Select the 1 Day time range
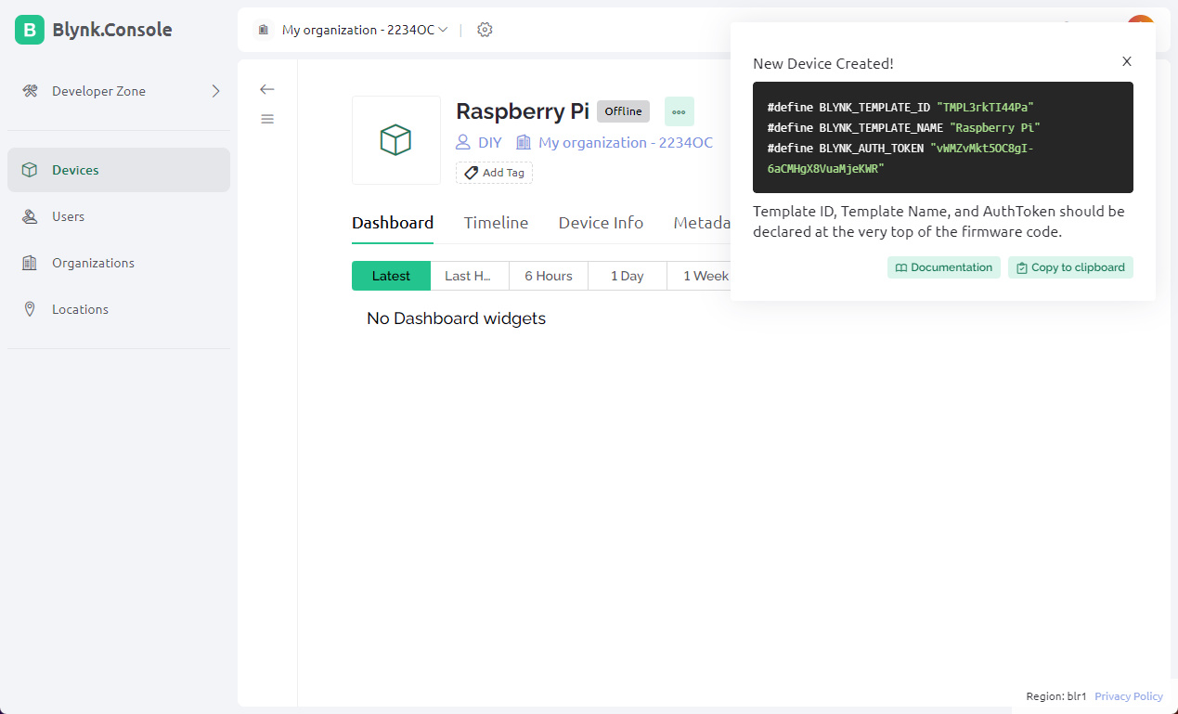Screen dimensions: 1178x714 point(628,276)
